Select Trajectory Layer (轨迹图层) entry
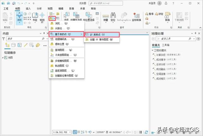Image resolution: width=203 pixels, height=136 pixels. pos(67,66)
